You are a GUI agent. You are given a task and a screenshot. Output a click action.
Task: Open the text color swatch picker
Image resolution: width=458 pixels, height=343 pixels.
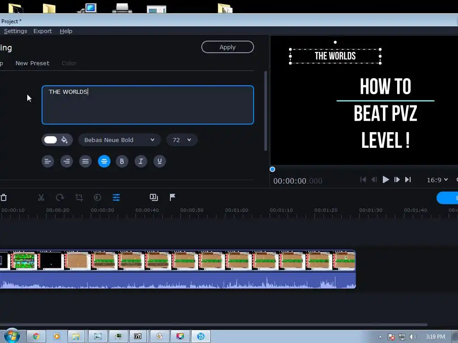click(x=51, y=140)
